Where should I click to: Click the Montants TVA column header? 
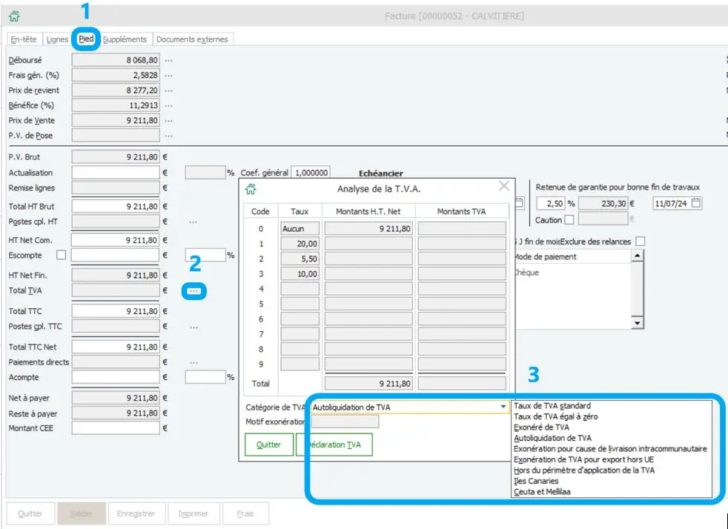[x=462, y=212]
